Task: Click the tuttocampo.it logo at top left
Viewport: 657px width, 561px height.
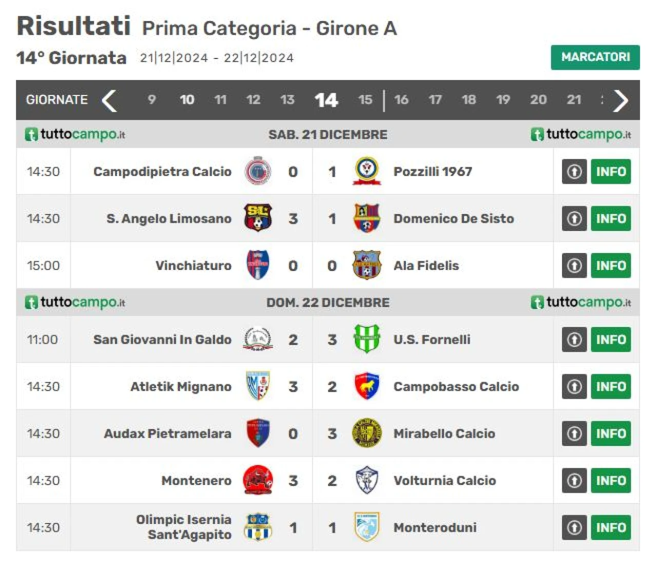Action: (x=75, y=134)
